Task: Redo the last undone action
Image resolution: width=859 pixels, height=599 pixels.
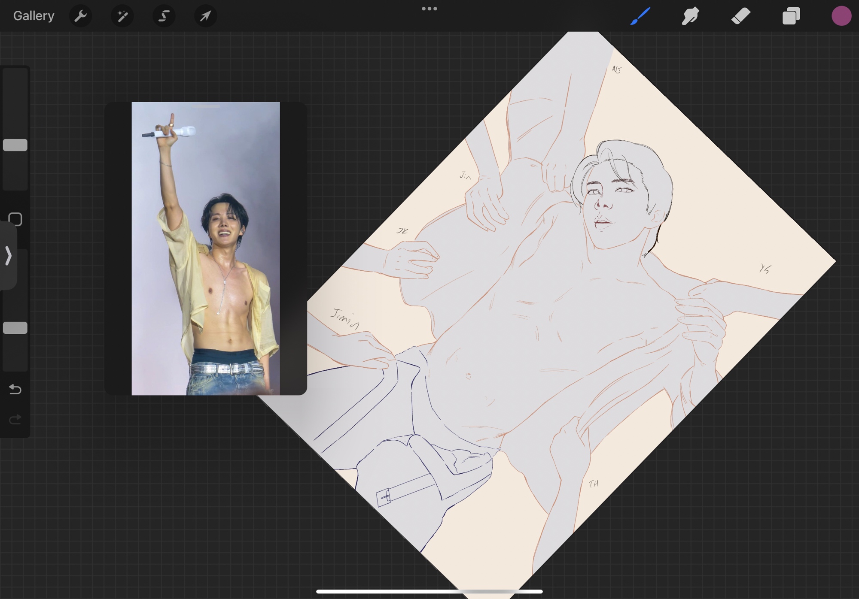Action: (15, 419)
